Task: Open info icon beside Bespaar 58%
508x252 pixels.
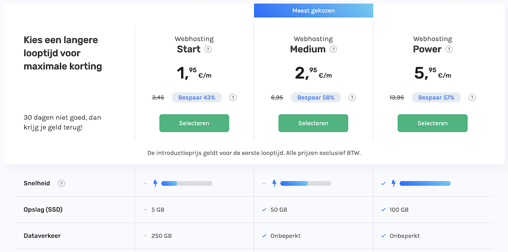Action: tap(352, 98)
